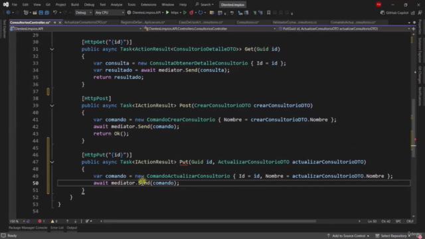Click the Find in Files toolbar icon

[x=212, y=13]
